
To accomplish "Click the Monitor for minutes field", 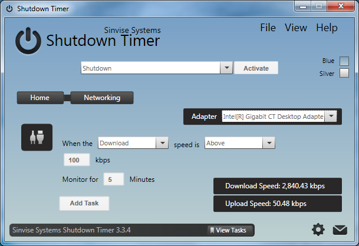I will [114, 179].
